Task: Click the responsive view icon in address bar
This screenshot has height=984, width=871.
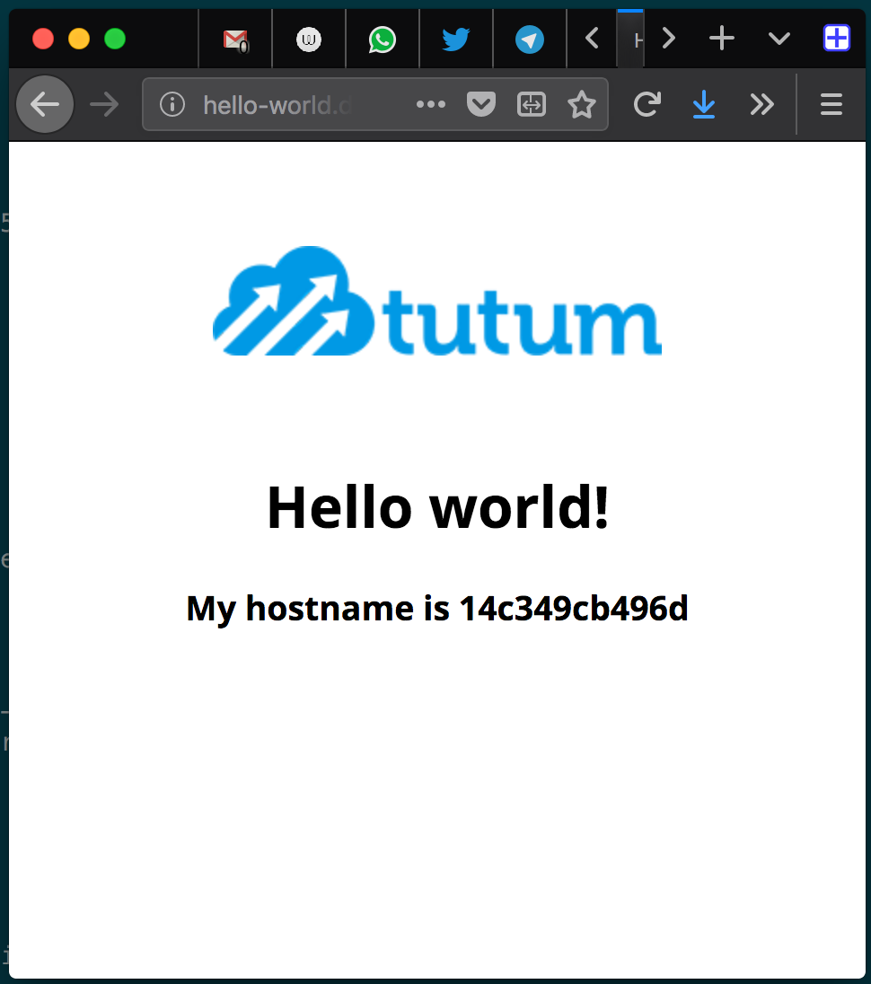Action: coord(532,104)
